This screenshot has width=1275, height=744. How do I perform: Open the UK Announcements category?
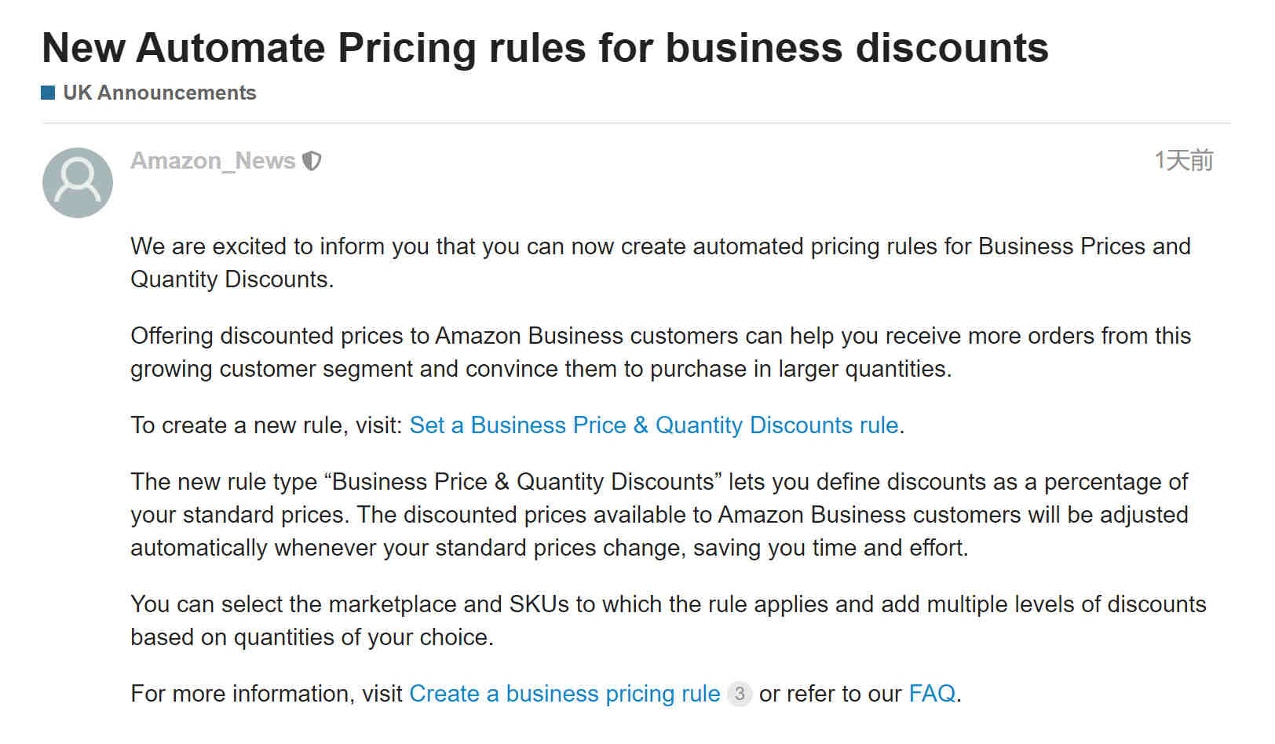click(x=159, y=93)
